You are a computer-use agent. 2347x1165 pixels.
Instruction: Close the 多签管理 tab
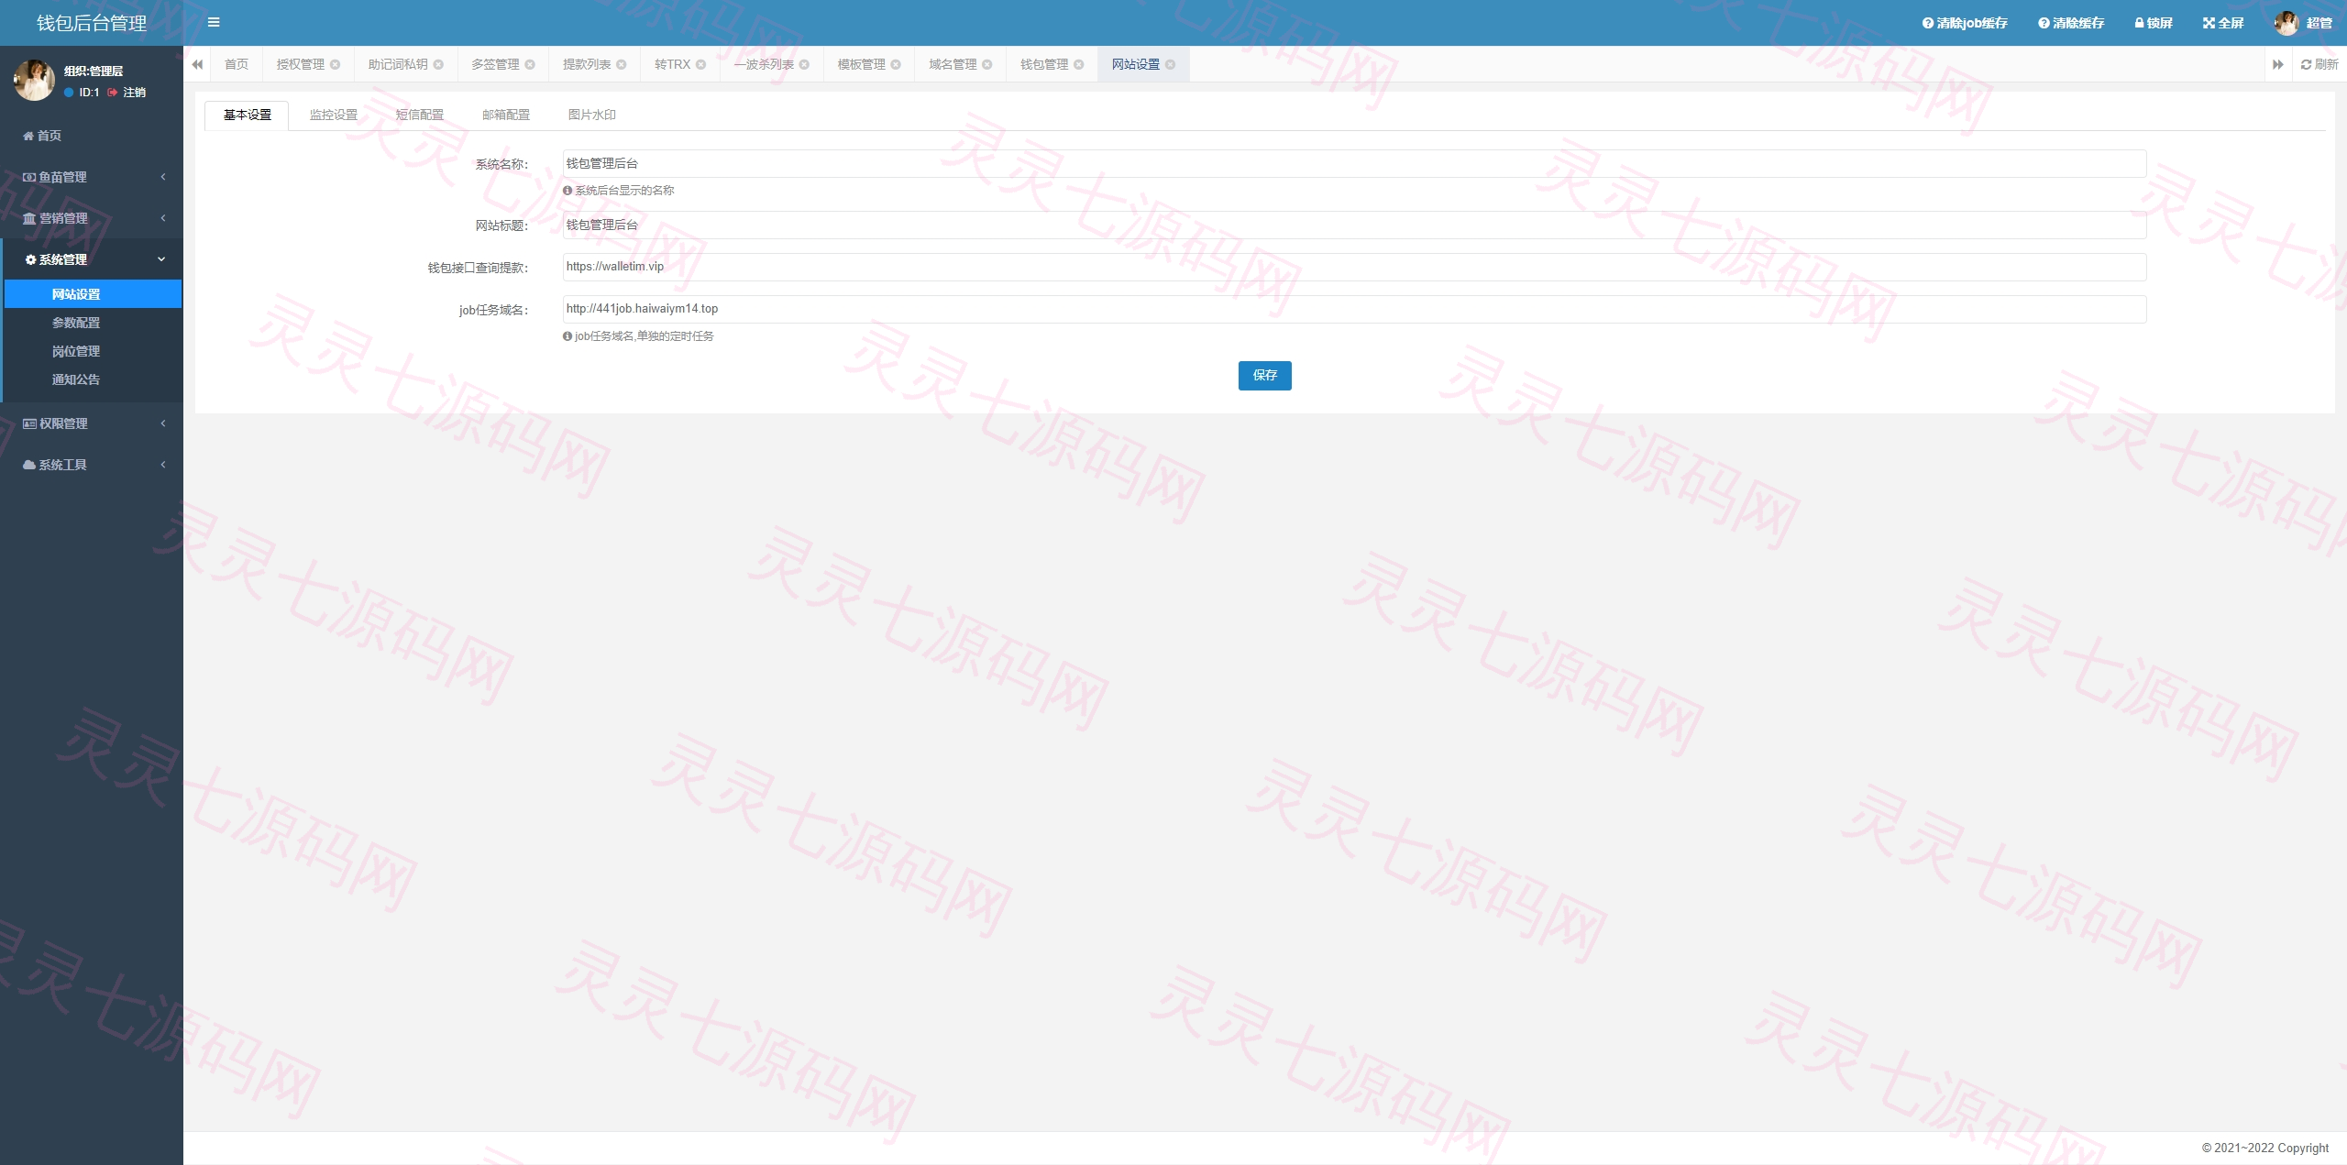tap(530, 64)
